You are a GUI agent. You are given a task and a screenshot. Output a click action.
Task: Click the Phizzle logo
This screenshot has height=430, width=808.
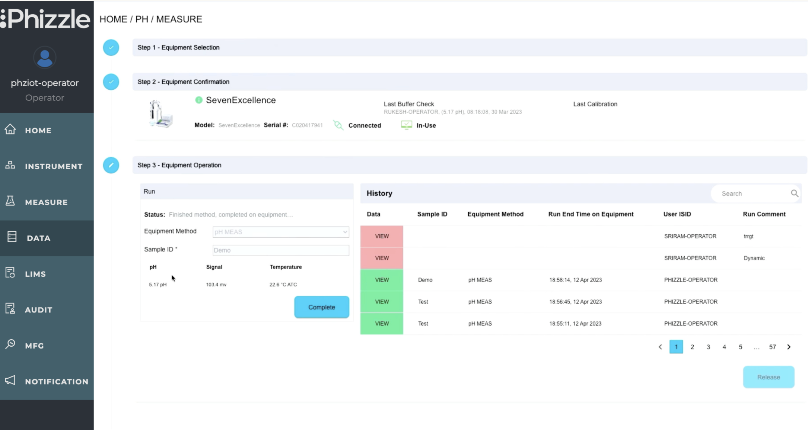[45, 19]
